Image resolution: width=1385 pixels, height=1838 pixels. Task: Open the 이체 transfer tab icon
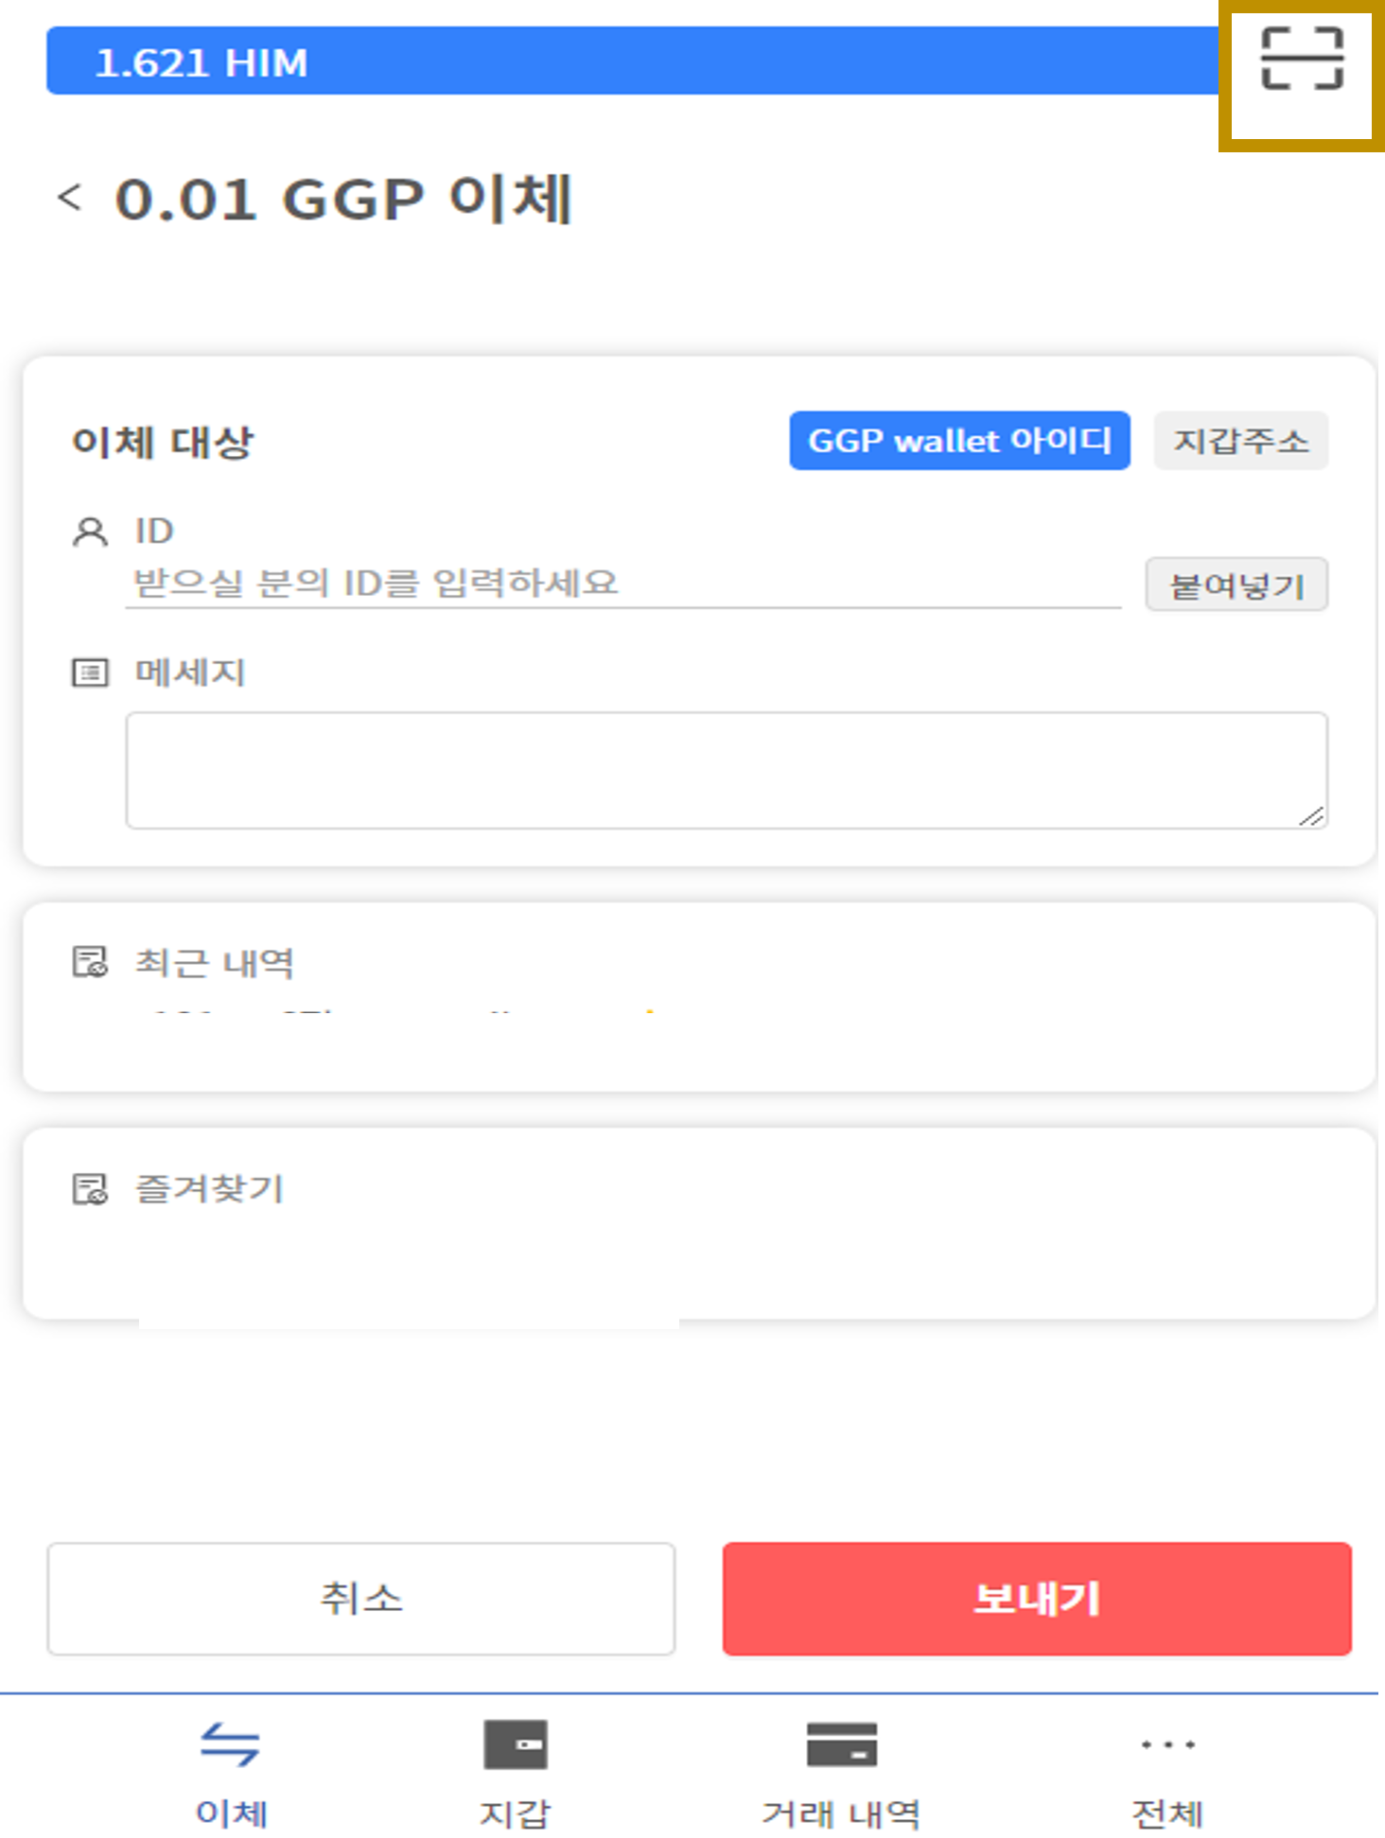coord(230,1744)
